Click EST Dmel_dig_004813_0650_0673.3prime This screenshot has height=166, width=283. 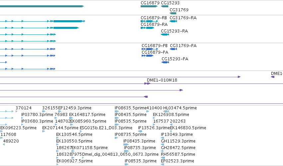click(120, 155)
